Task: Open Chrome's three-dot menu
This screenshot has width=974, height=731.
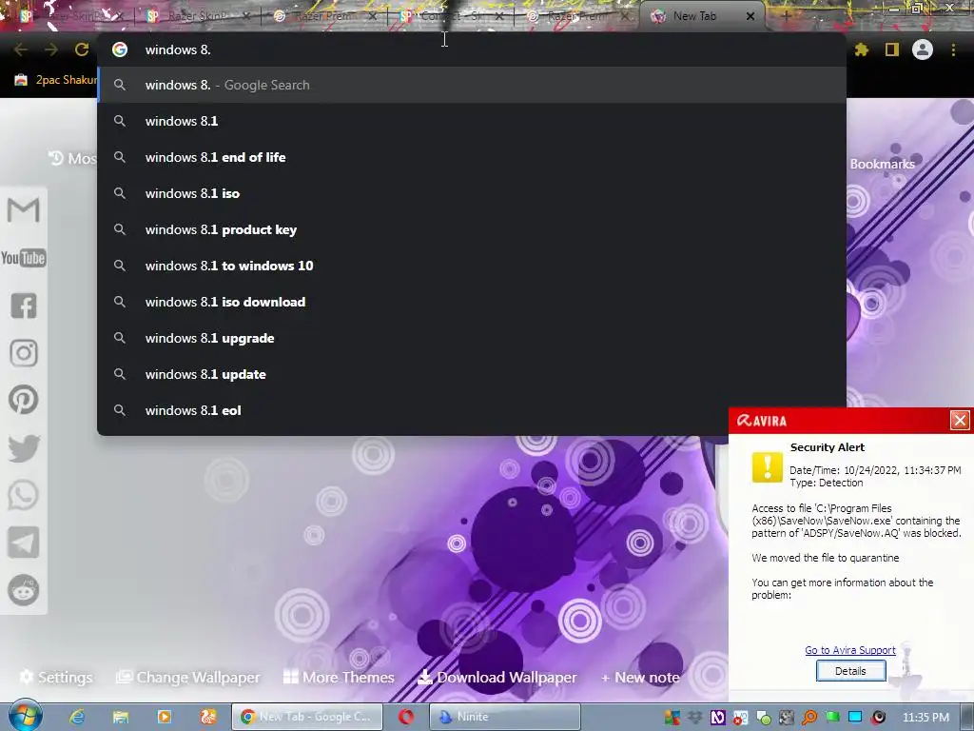Action: [x=953, y=49]
